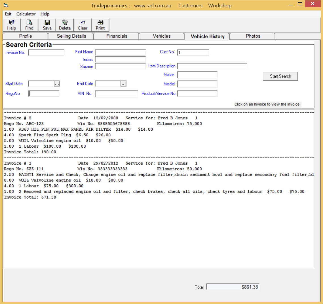Clear the form with the Clear icon
323x304 pixels.
83,25
